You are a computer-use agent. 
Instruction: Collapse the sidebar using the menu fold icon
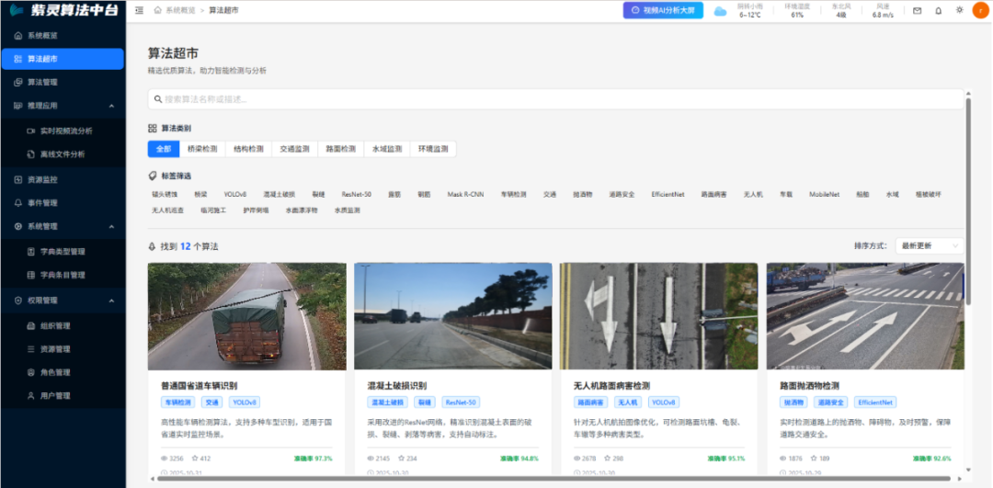pos(139,10)
